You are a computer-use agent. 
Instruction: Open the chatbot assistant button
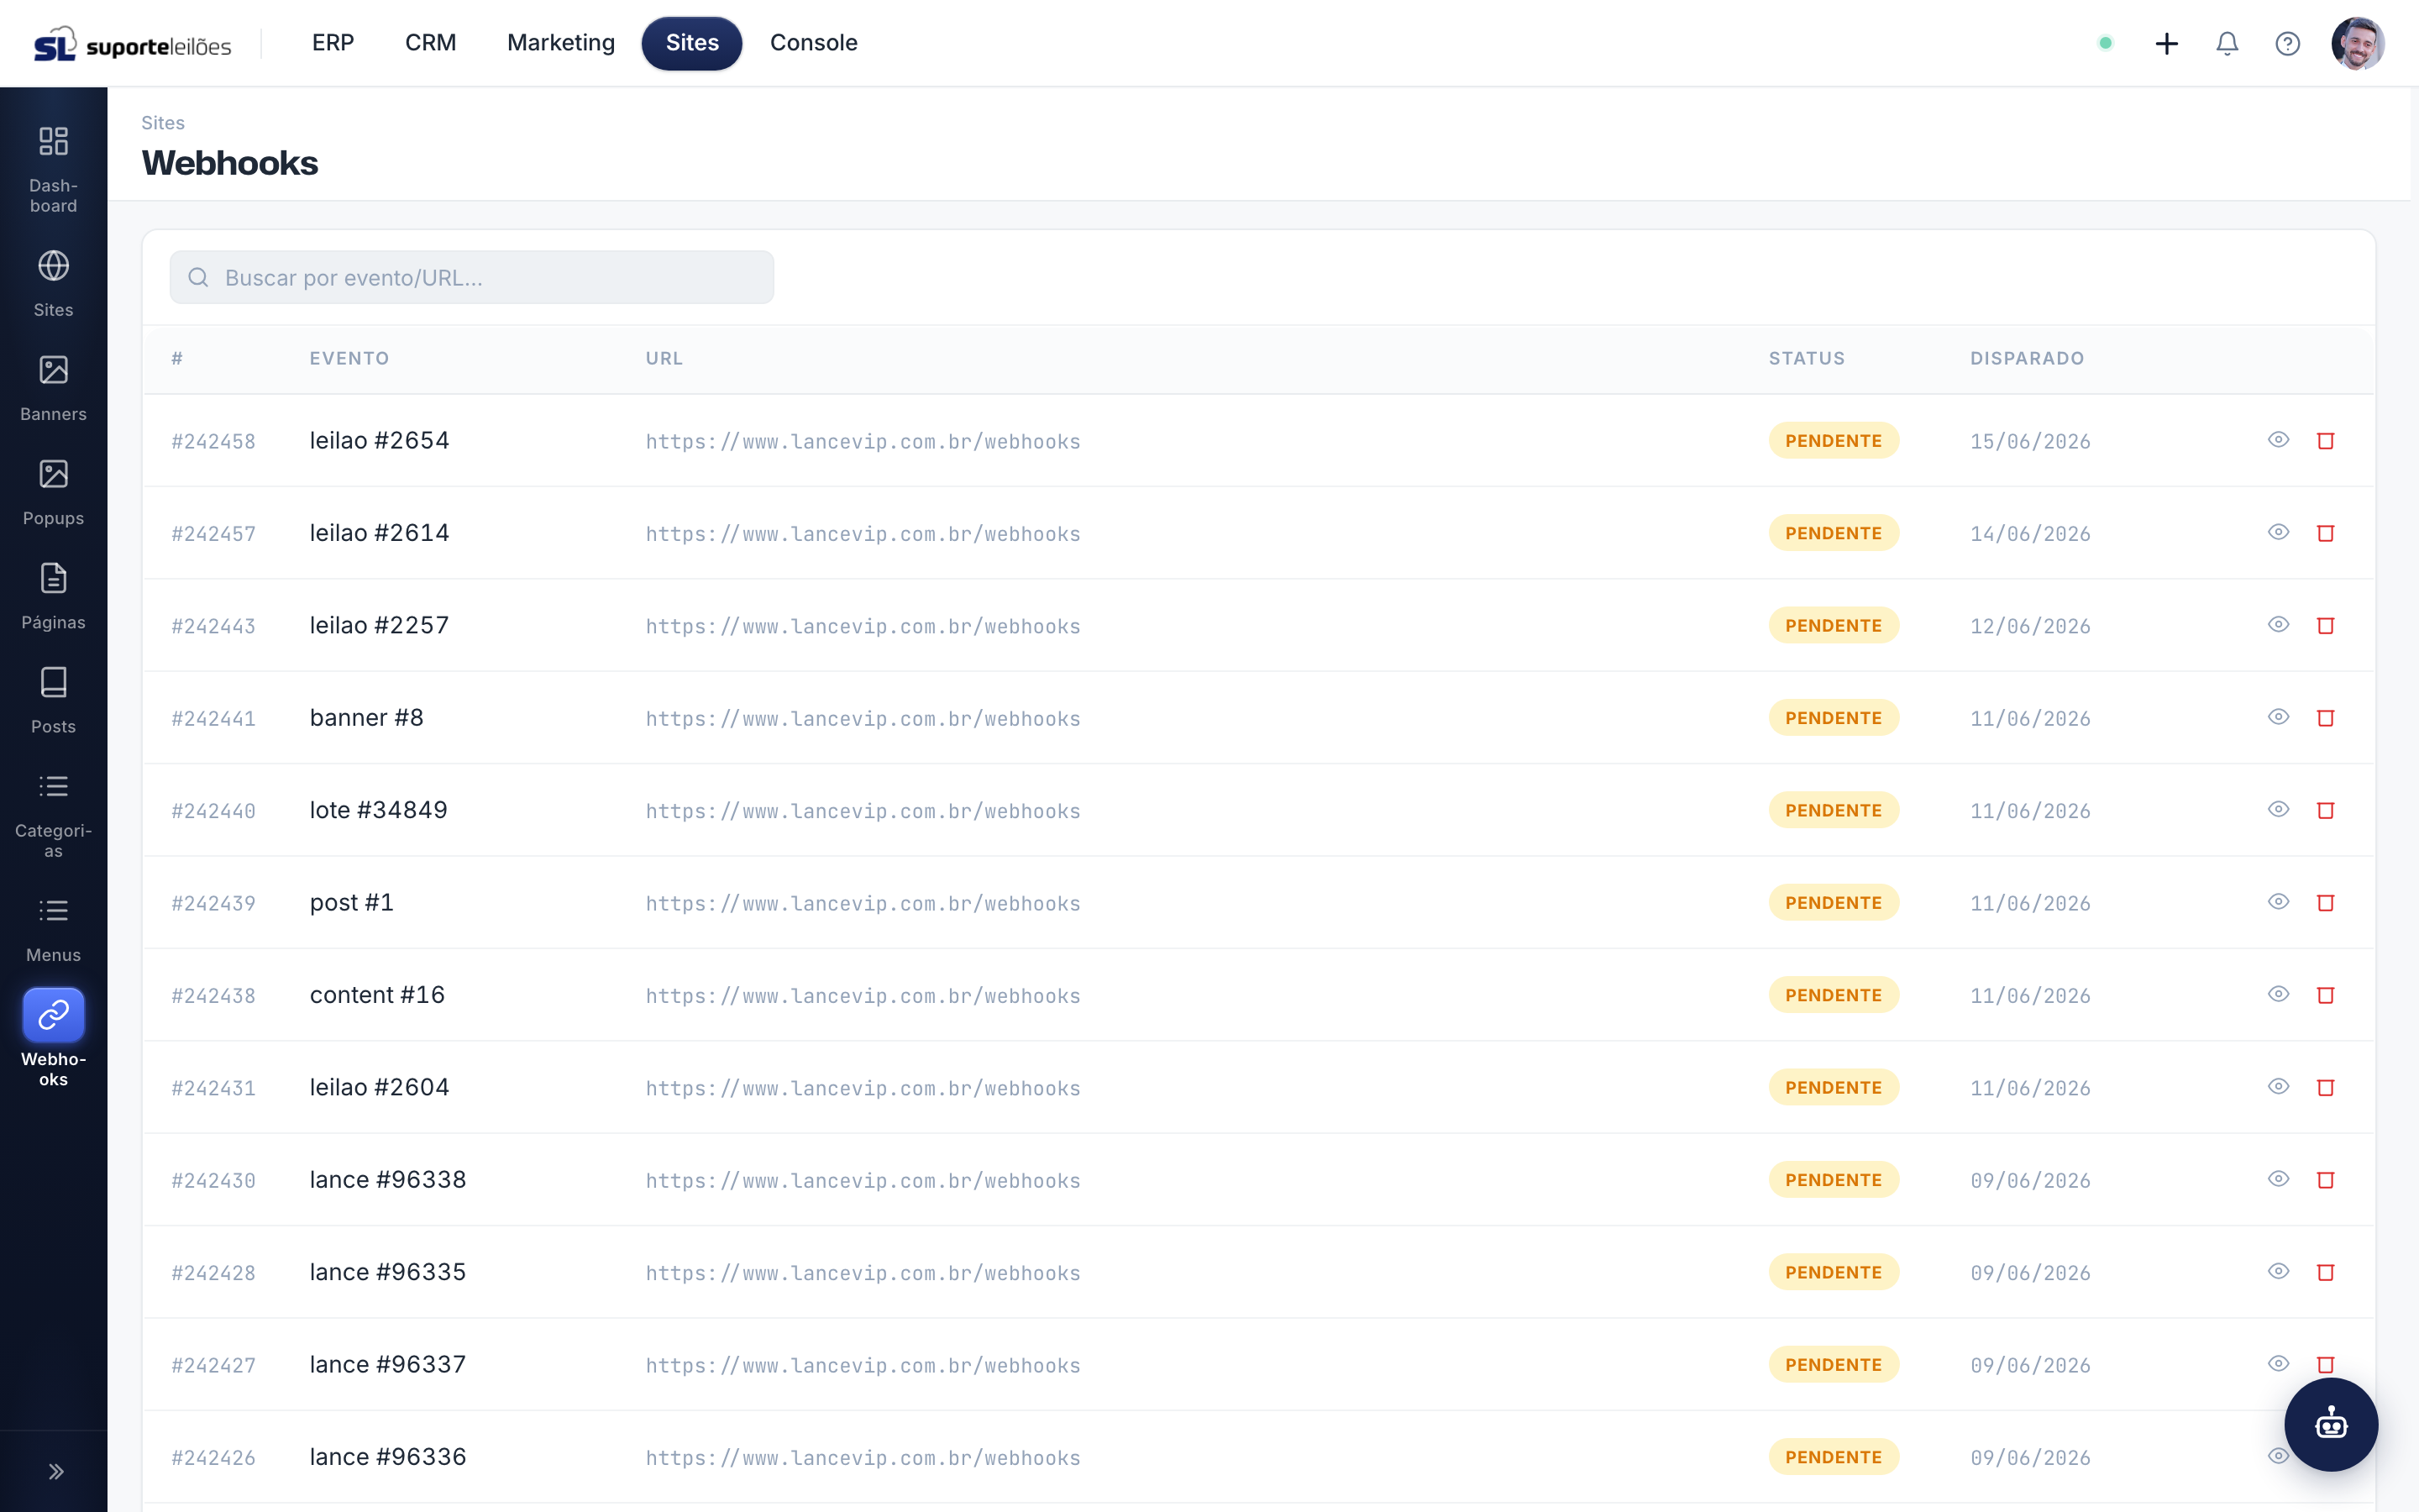(x=2330, y=1424)
